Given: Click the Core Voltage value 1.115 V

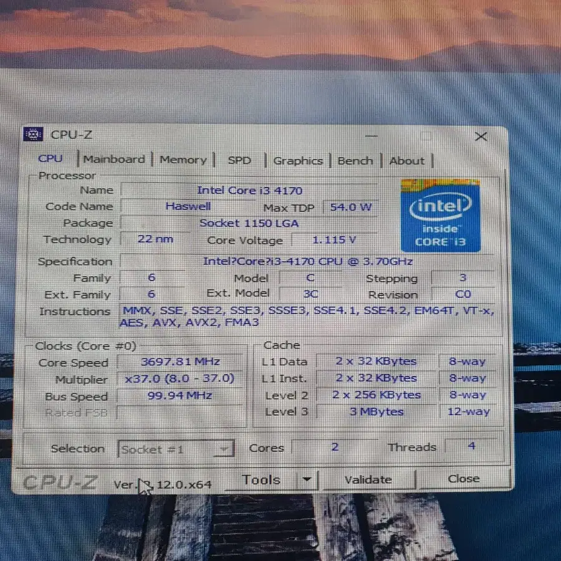Looking at the screenshot, I should (x=334, y=240).
